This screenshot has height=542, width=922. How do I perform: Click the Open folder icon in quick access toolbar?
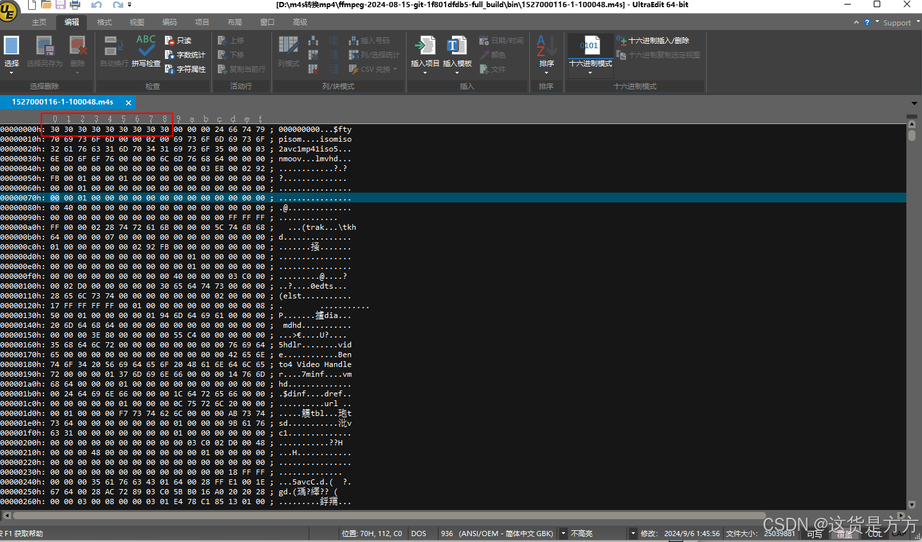pos(46,5)
